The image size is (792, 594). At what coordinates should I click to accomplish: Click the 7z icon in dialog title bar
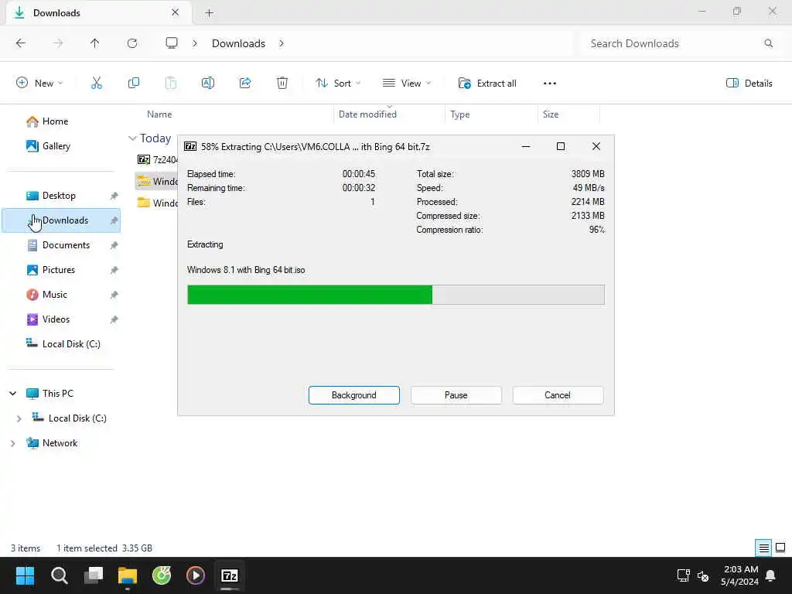tap(190, 146)
